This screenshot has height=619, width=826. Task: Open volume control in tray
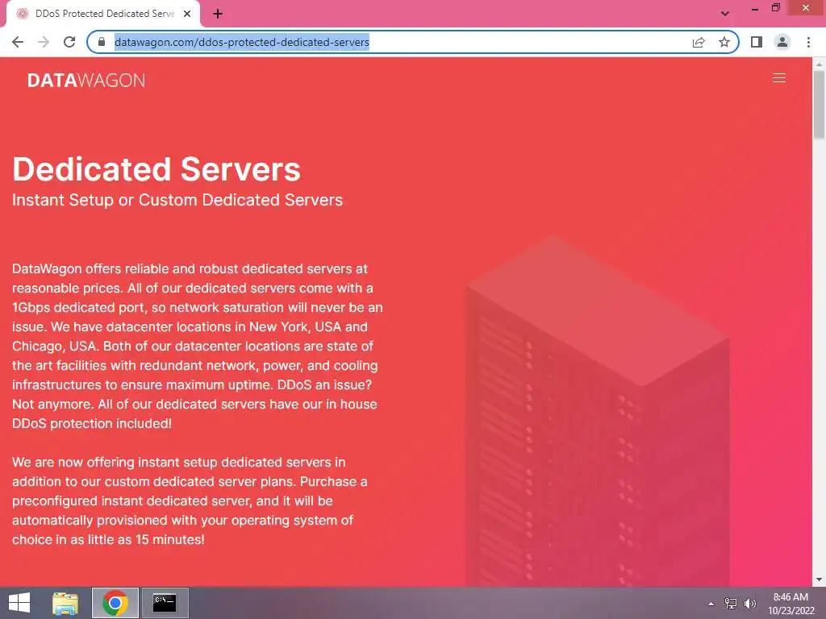750,603
